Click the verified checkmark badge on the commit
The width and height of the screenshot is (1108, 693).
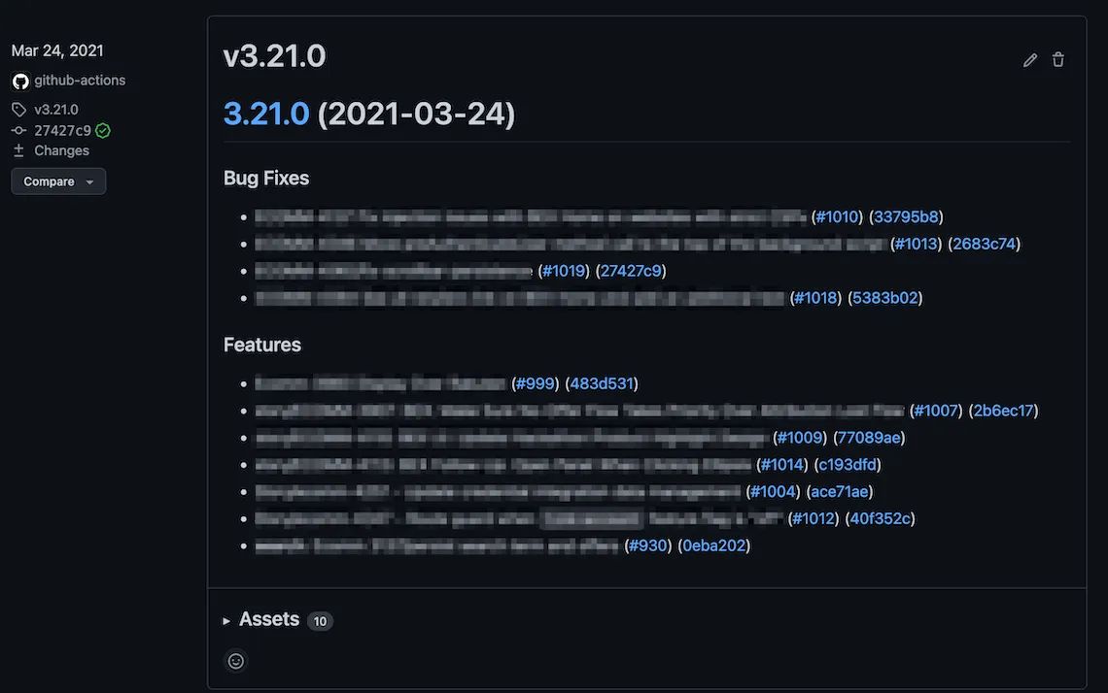100,129
